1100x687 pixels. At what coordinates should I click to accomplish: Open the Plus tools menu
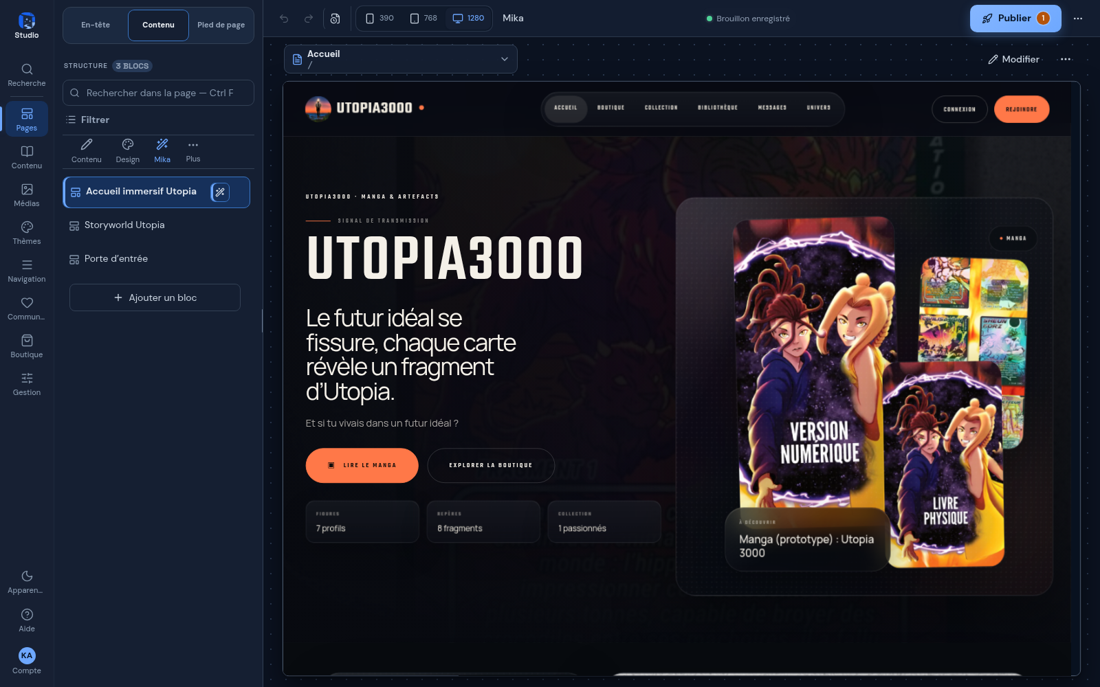[193, 150]
